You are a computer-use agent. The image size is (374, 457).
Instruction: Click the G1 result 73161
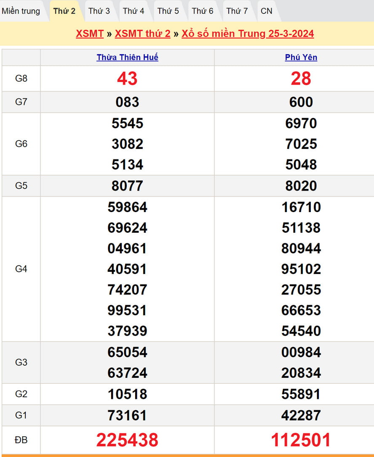coord(127,415)
